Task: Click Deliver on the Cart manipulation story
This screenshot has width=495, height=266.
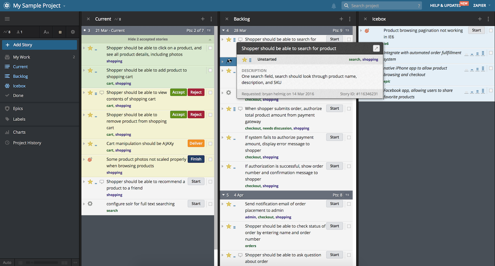Action: (196, 143)
